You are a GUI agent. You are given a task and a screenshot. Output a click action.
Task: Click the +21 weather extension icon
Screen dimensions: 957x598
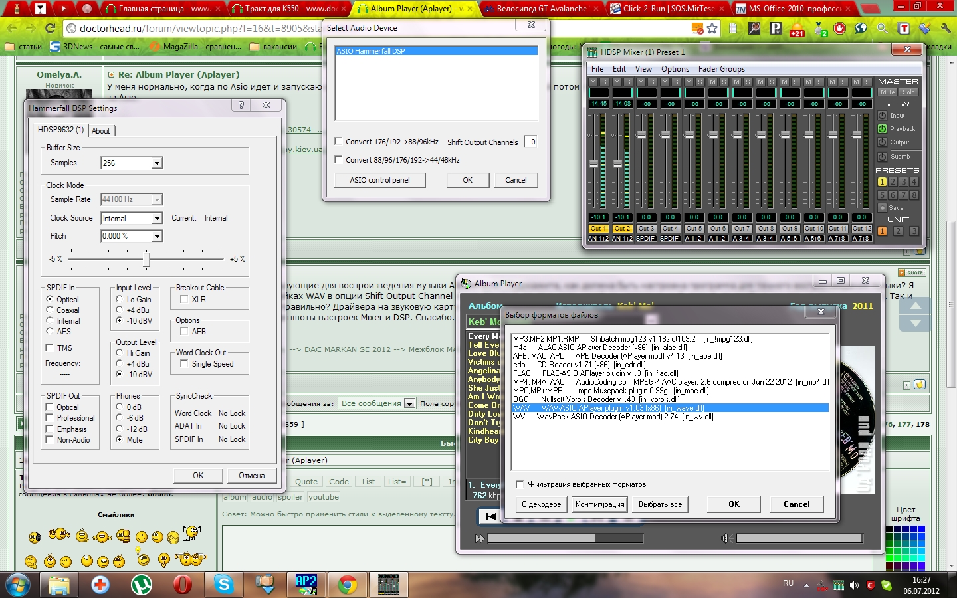click(x=797, y=29)
